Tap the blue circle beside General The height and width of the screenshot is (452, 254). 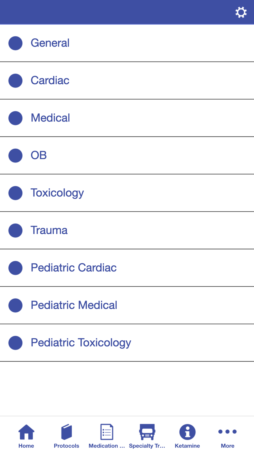(x=15, y=43)
